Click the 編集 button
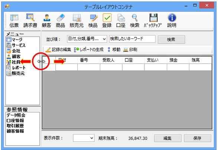The height and width of the screenshot is (150, 218). click(167, 138)
